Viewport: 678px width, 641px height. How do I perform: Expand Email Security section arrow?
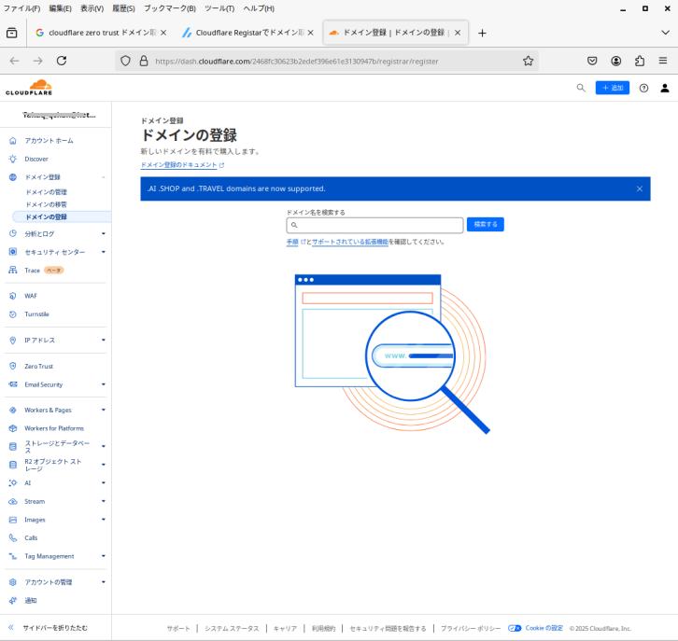tap(104, 384)
